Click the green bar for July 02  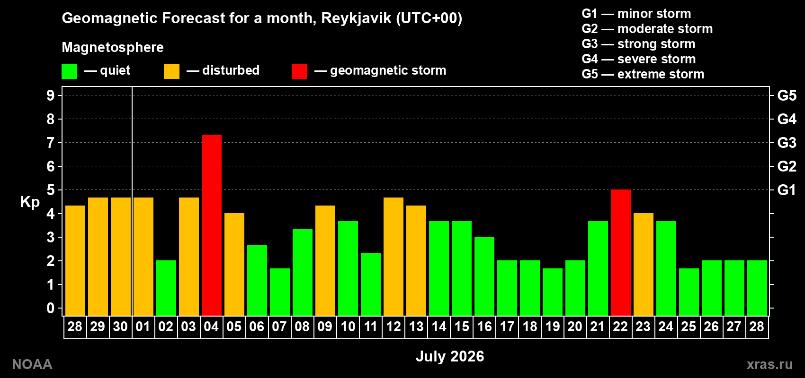[166, 288]
